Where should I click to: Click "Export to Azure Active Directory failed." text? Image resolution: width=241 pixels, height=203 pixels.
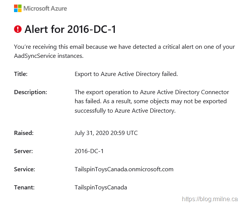126,74
